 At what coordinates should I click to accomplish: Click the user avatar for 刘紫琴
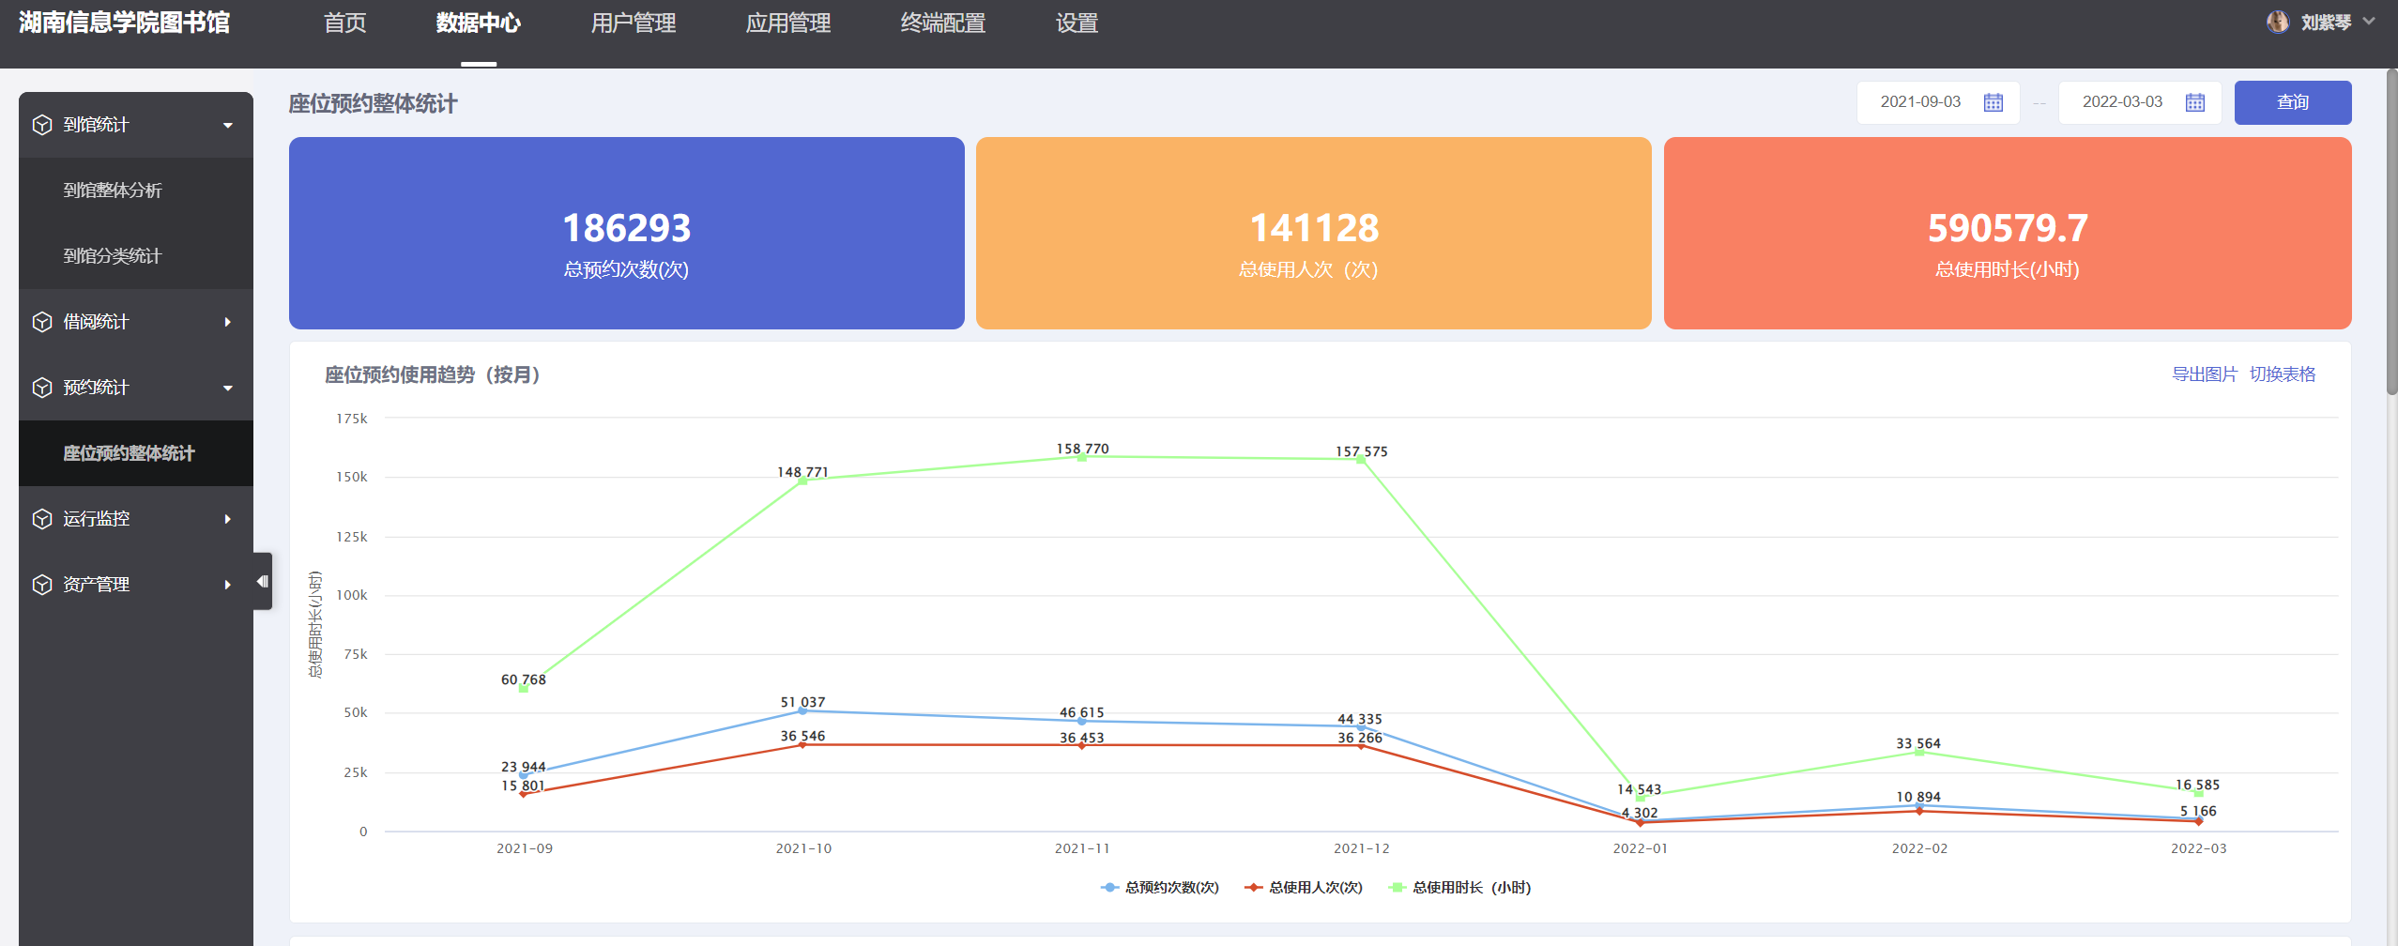[x=2278, y=22]
